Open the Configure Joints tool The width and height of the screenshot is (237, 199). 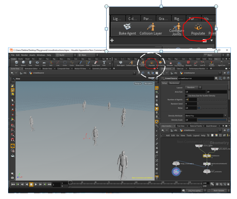pos(176,27)
